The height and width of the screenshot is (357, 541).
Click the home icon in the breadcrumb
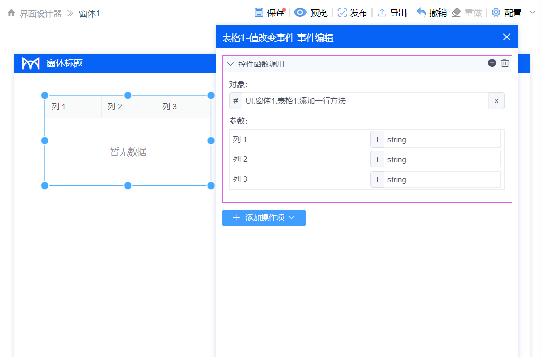tap(11, 12)
